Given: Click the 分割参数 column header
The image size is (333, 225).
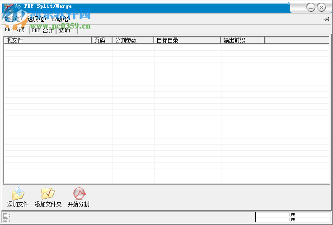Looking at the screenshot, I should 133,40.
